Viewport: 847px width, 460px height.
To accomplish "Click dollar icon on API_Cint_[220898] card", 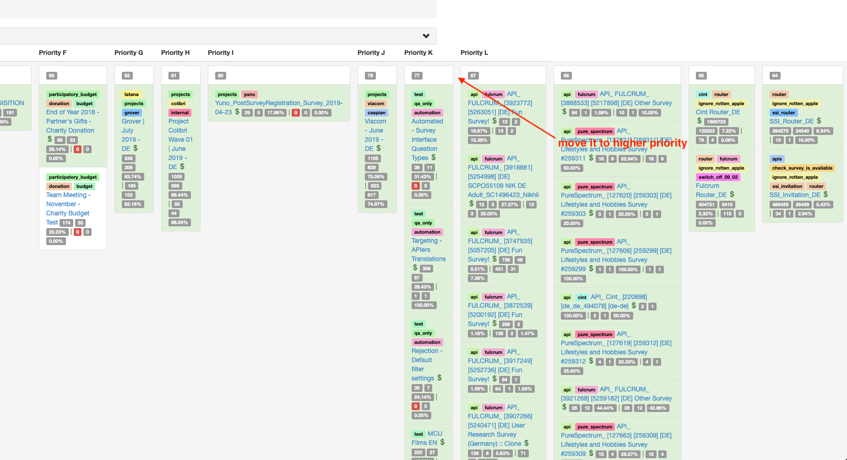I will tap(634, 305).
